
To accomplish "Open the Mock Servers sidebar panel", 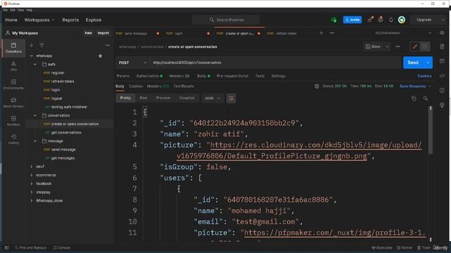I will click(x=13, y=103).
